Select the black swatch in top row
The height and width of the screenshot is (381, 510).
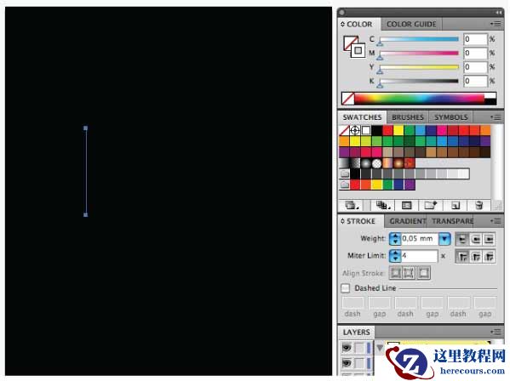coord(376,131)
